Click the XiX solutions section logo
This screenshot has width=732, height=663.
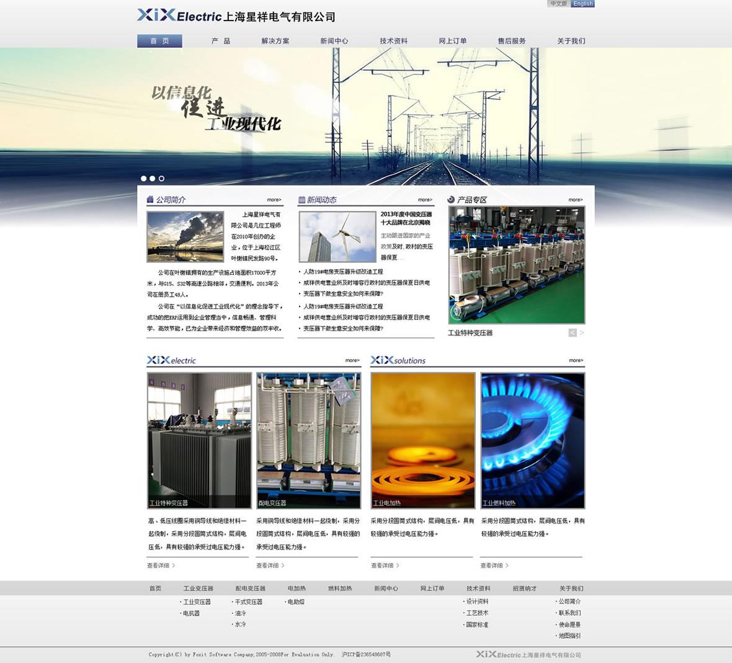click(x=398, y=360)
